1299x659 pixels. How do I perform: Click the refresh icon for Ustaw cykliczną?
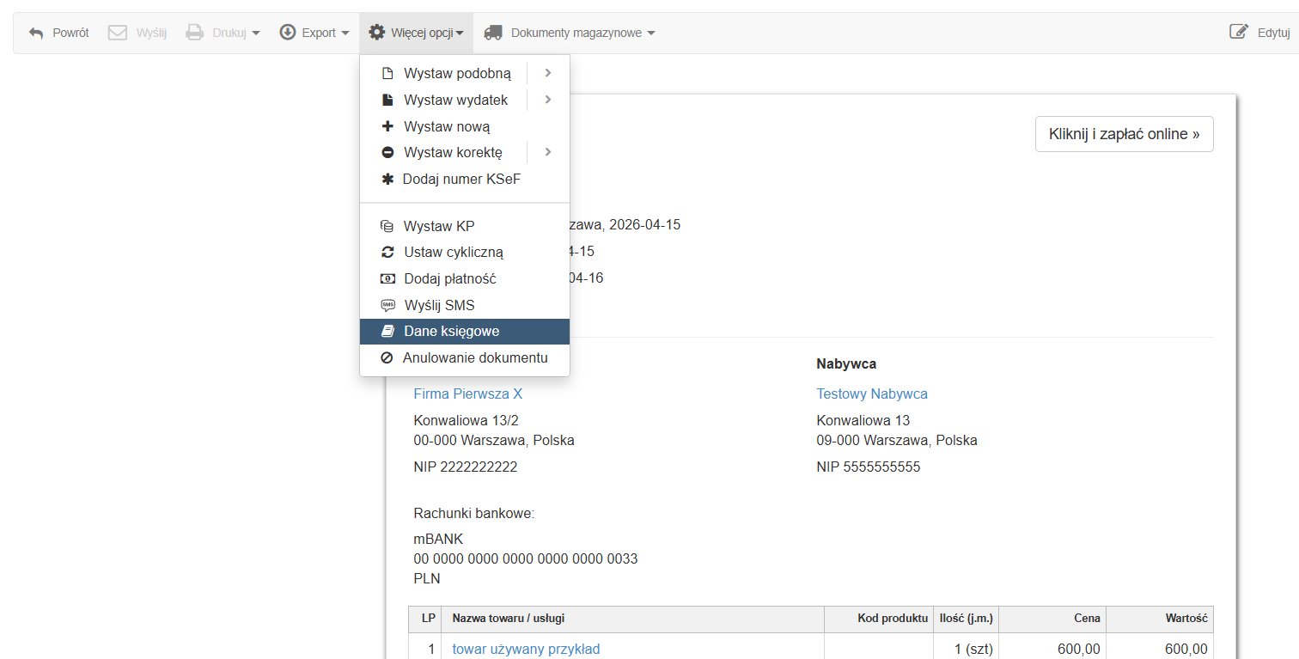387,253
